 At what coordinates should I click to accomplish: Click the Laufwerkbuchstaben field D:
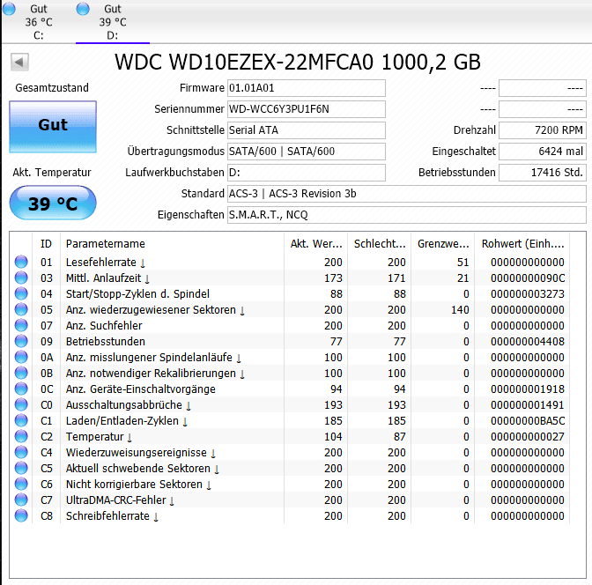307,173
